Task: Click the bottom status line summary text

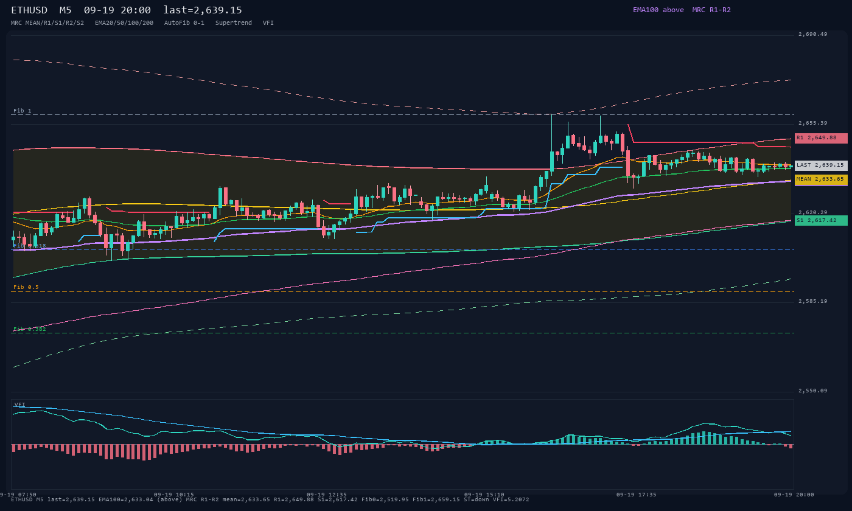Action: (x=270, y=500)
